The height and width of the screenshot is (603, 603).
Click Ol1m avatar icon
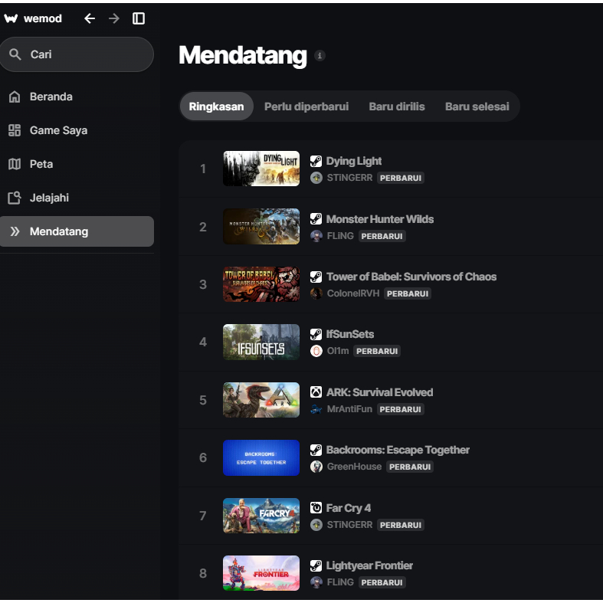(316, 351)
